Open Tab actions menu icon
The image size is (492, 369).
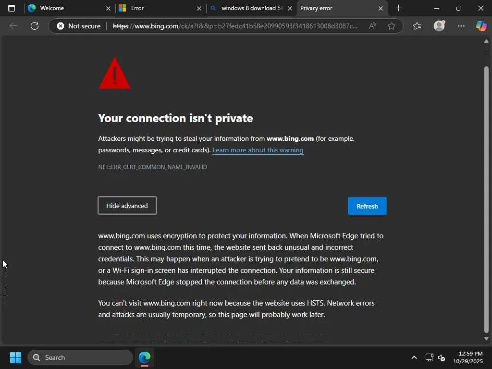[12, 8]
